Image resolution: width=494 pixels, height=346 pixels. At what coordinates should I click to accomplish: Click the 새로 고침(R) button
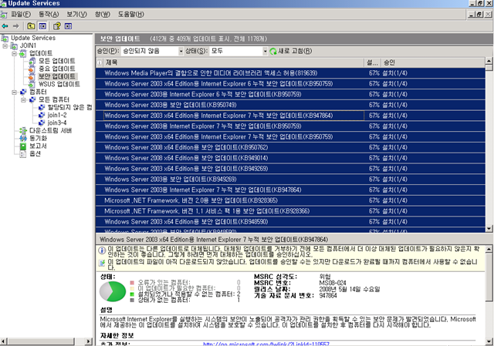(291, 52)
